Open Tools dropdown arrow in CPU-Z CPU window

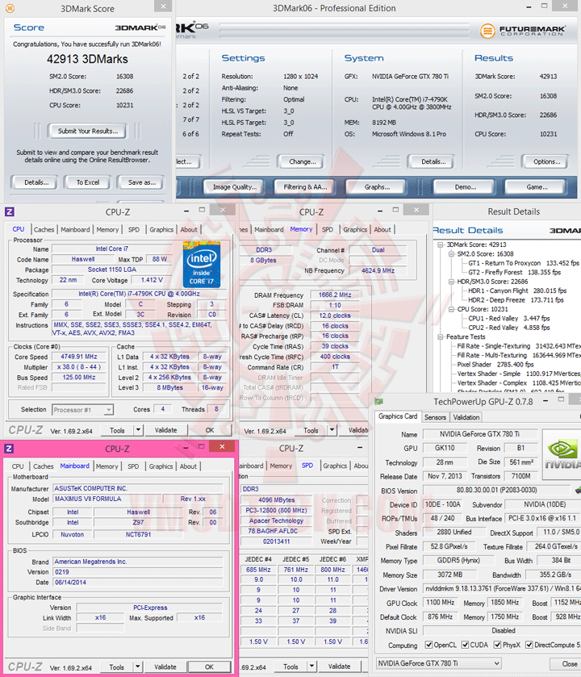pos(138,430)
